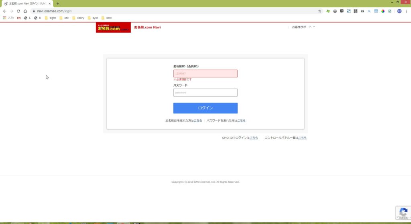Image resolution: width=411 pixels, height=224 pixels.
Task: Open the sorc bookmark folder
Action: point(106,18)
